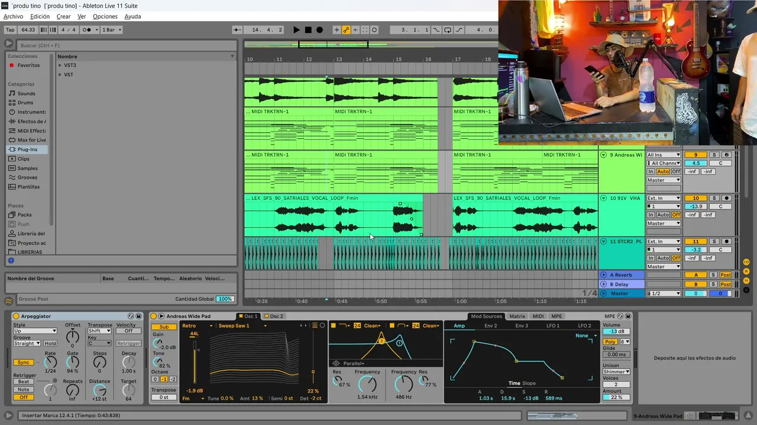Open Transpose Shift dropdown
Viewport: 757px width, 425px height.
[x=99, y=331]
